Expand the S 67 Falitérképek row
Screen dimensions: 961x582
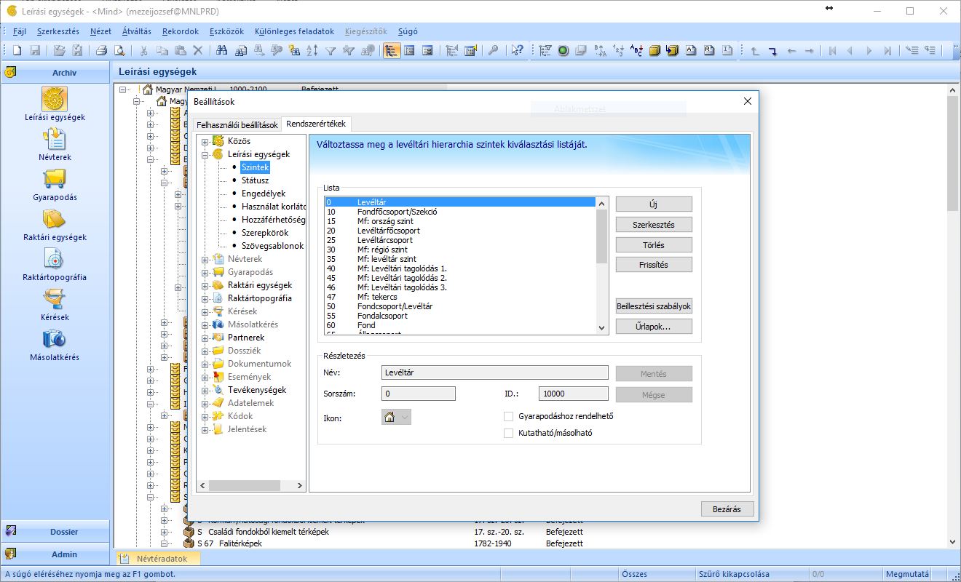pos(165,543)
